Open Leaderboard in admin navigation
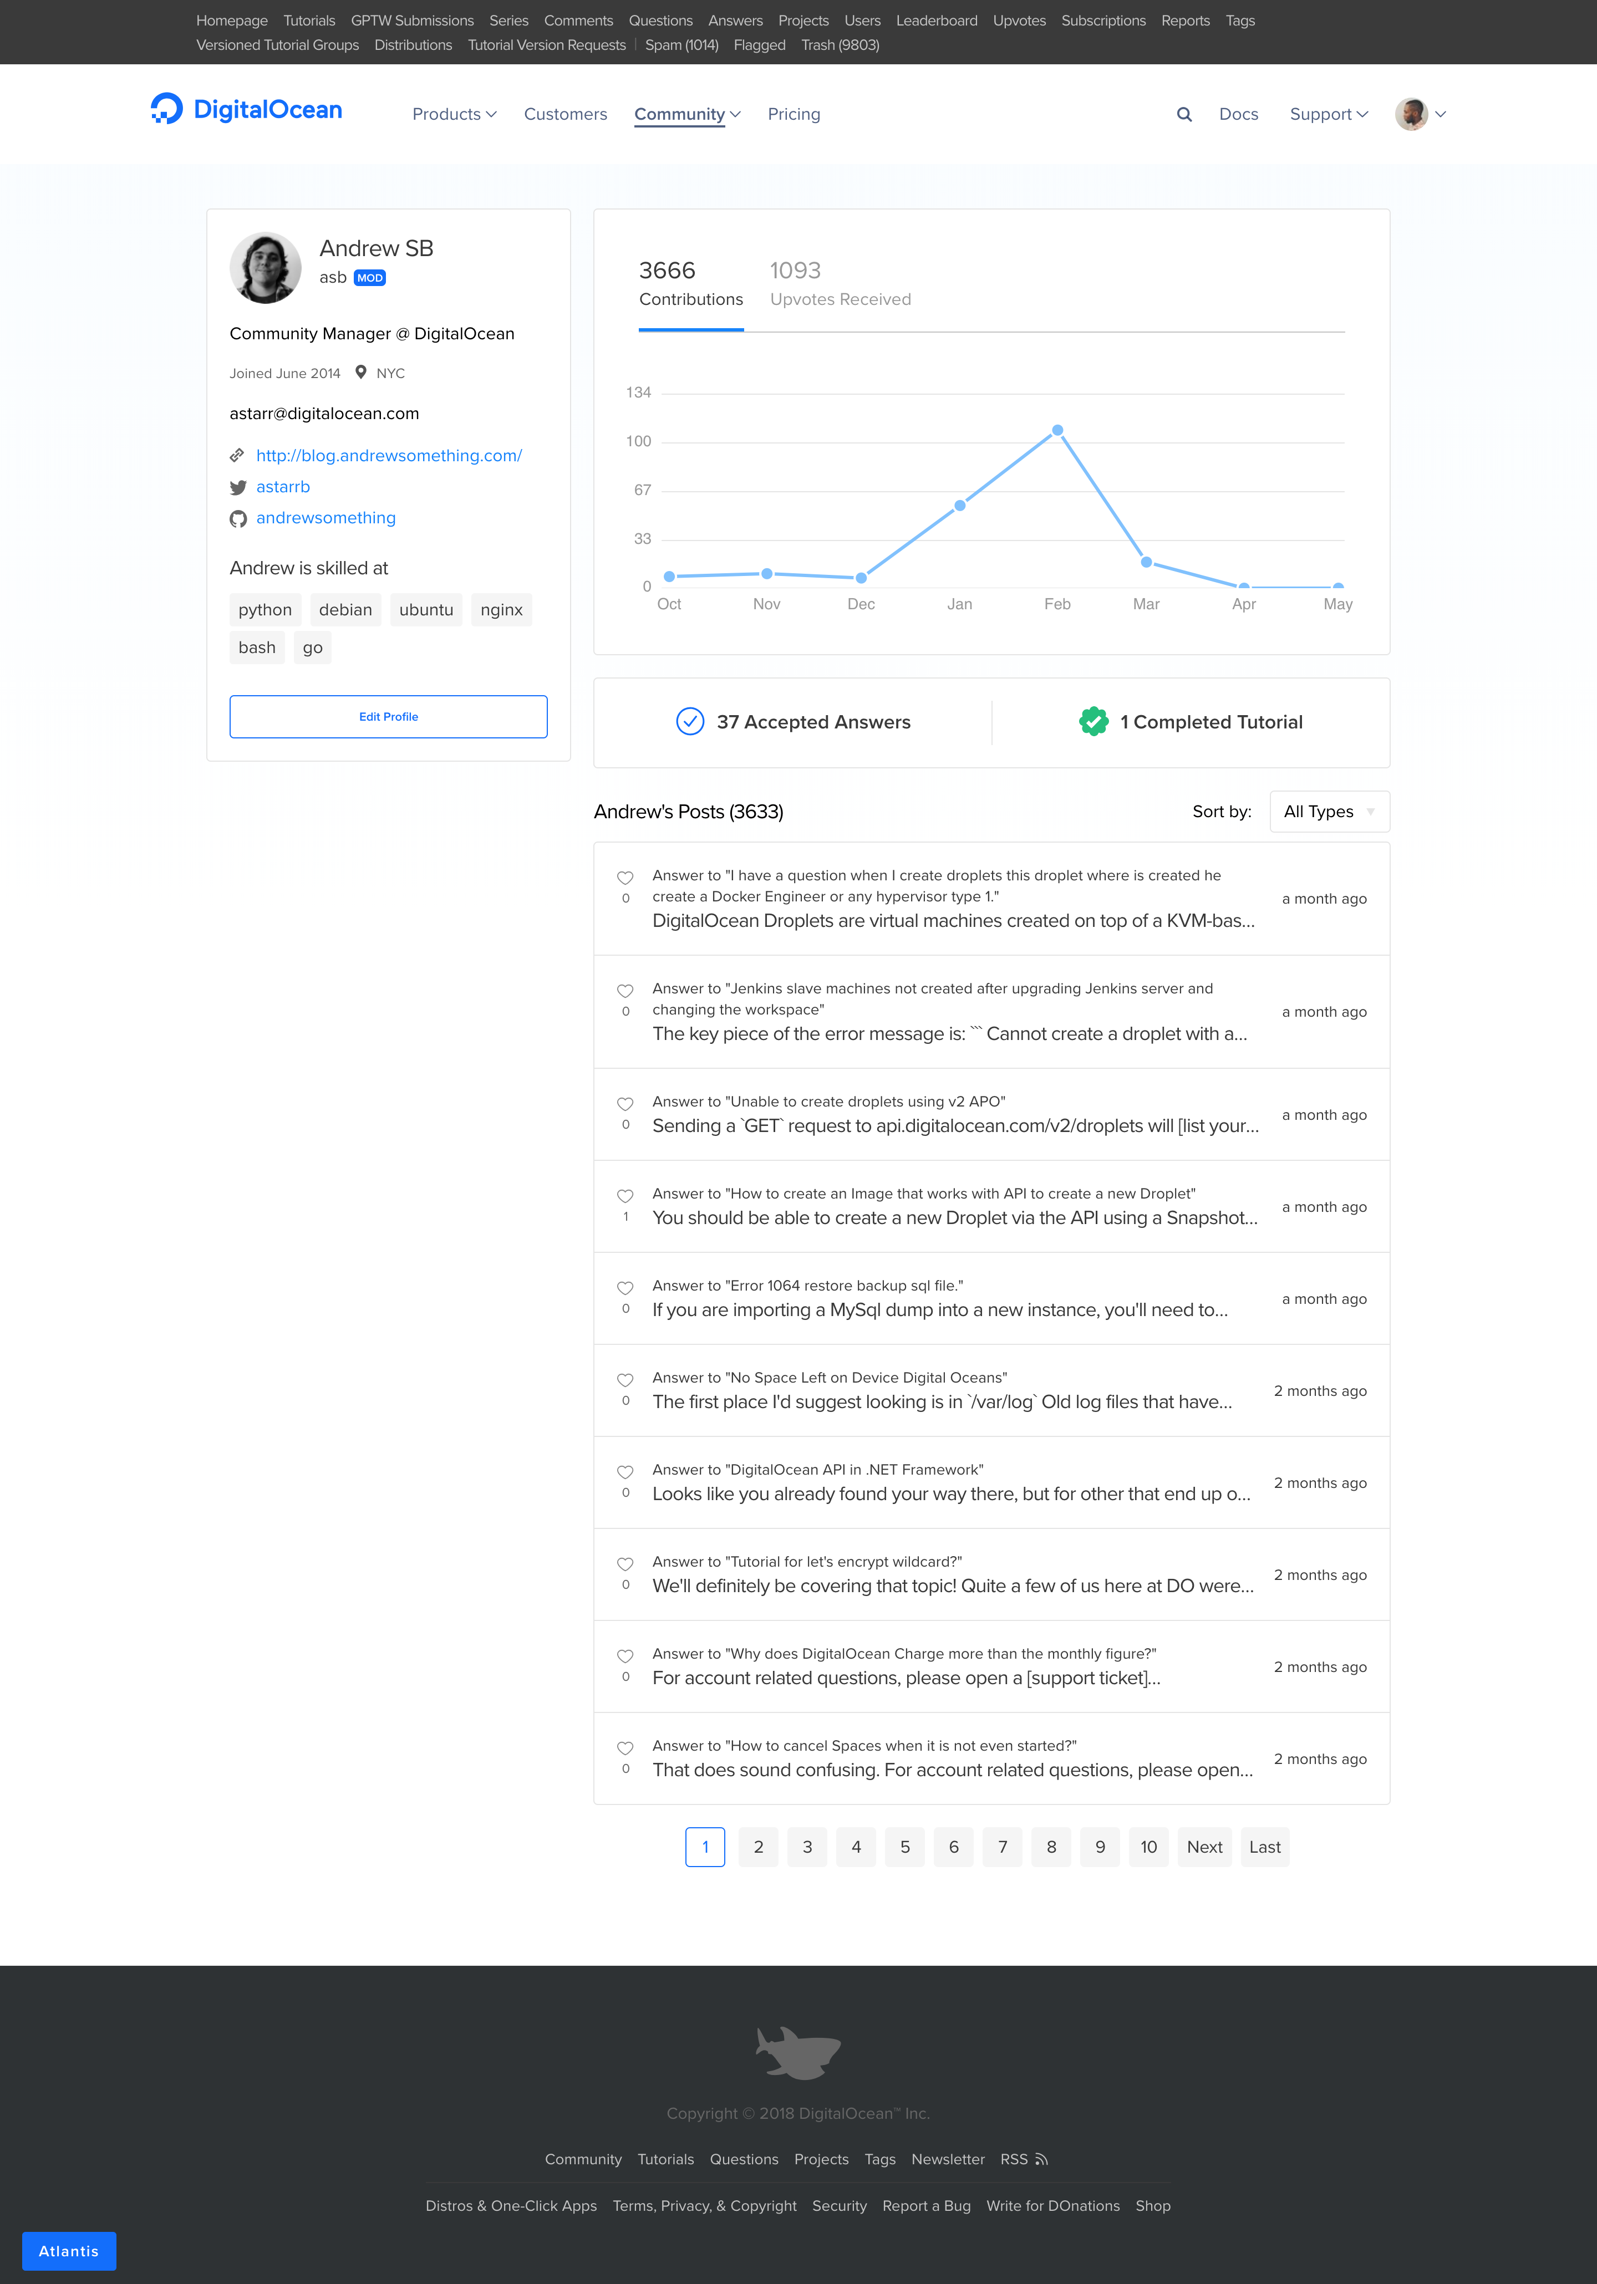This screenshot has width=1597, height=2284. click(x=937, y=21)
